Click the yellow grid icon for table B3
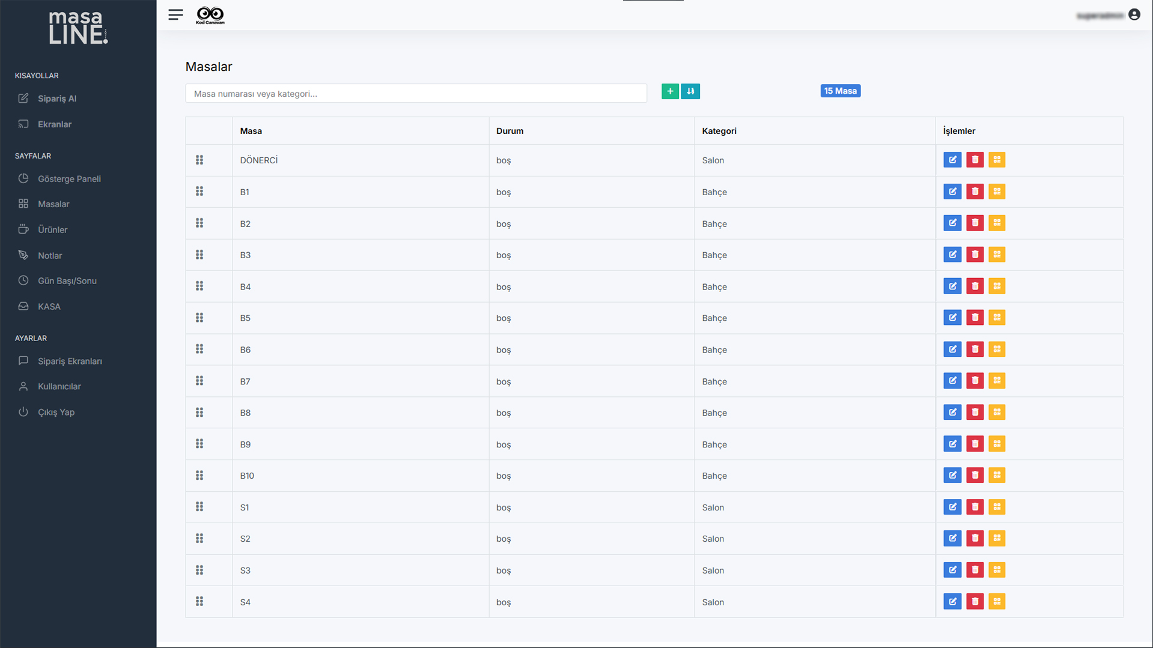The width and height of the screenshot is (1153, 648). 997,255
